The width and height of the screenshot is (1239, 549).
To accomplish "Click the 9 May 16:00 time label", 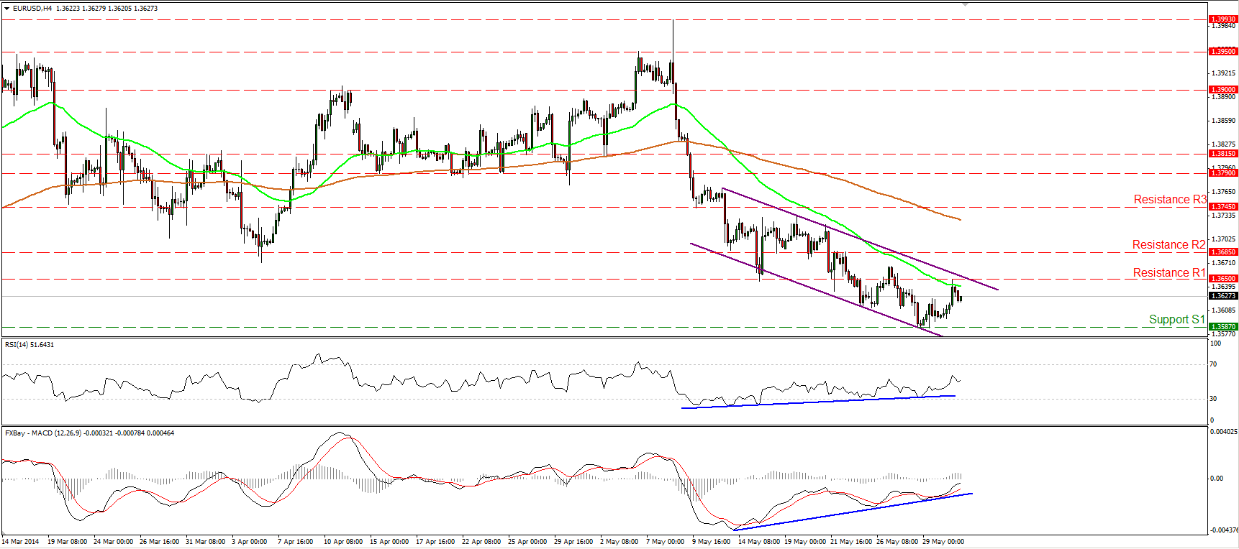I will [x=712, y=542].
